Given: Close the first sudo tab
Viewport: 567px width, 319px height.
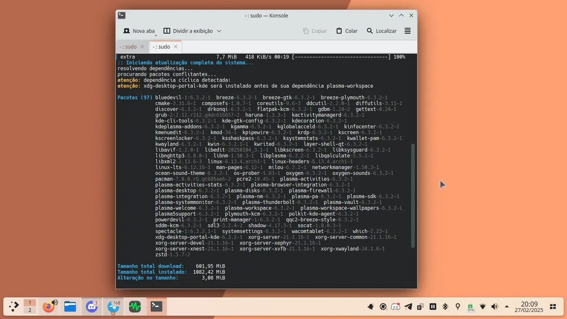Looking at the screenshot, I should (x=142, y=47).
